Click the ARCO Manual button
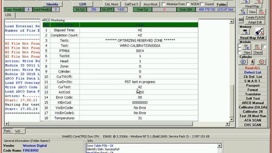This screenshot has height=153, width=272. (252, 103)
